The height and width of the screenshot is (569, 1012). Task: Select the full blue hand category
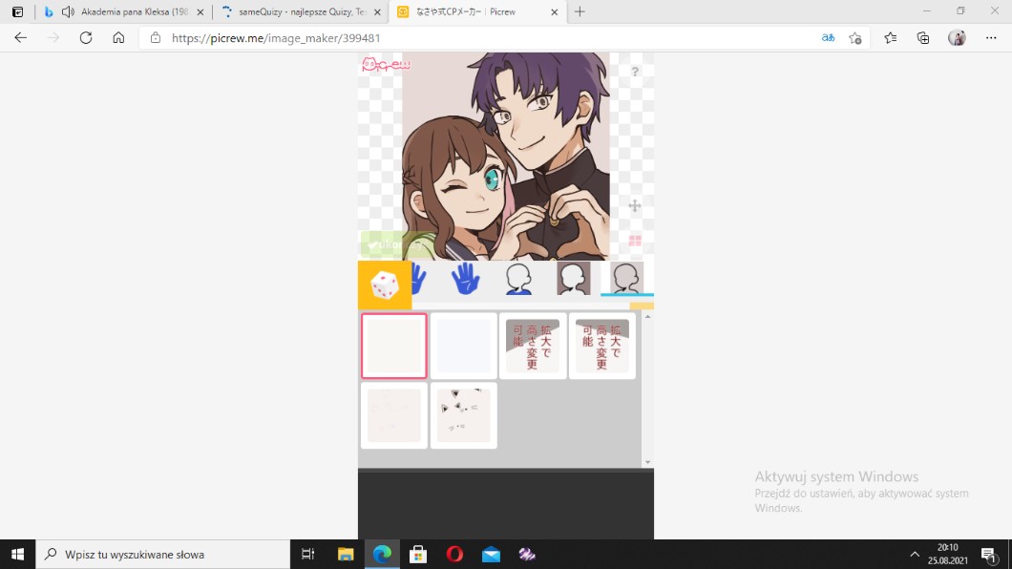(465, 279)
